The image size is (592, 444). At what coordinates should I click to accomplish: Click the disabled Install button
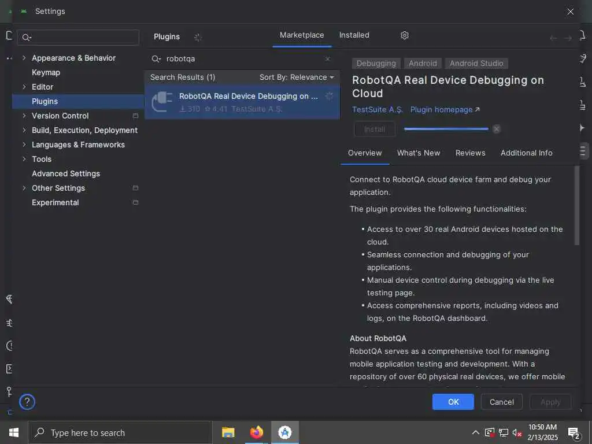coord(375,129)
